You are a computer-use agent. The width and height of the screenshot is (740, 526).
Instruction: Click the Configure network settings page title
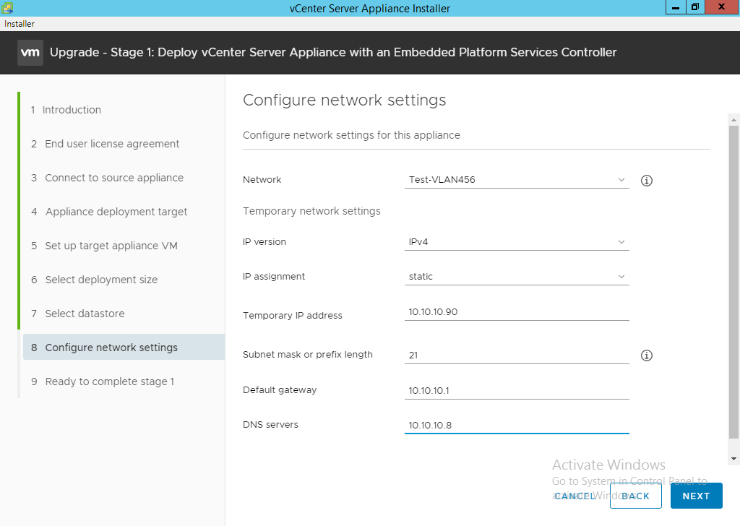(344, 100)
